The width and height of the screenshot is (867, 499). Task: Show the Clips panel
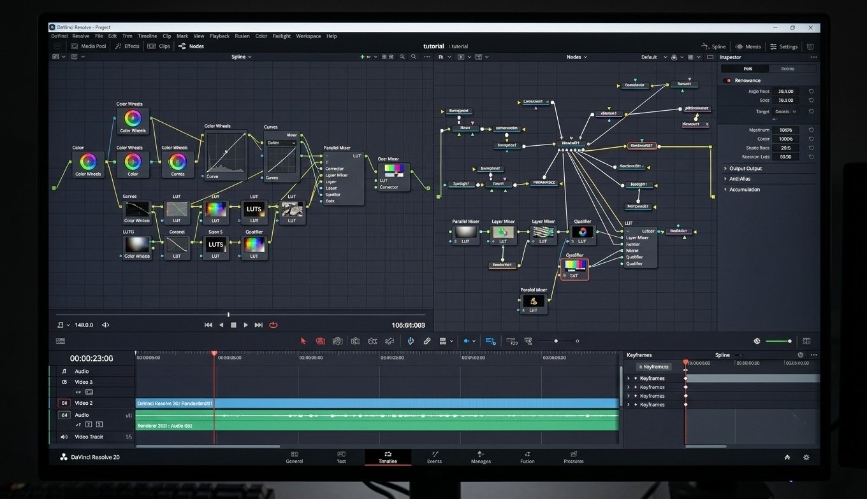[x=159, y=46]
